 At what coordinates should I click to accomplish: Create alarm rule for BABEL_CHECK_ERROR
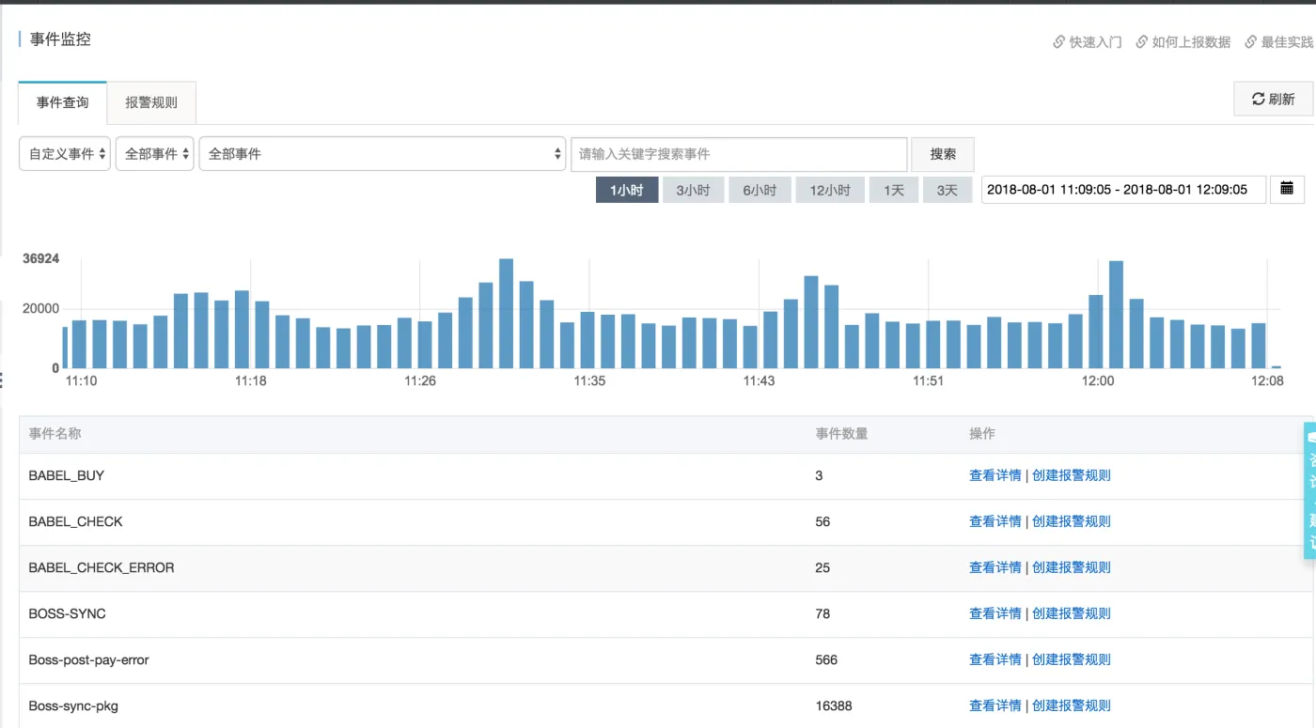[1072, 567]
